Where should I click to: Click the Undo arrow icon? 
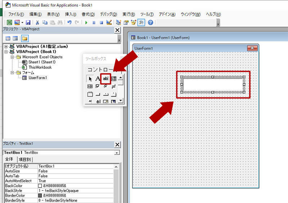coord(69,23)
